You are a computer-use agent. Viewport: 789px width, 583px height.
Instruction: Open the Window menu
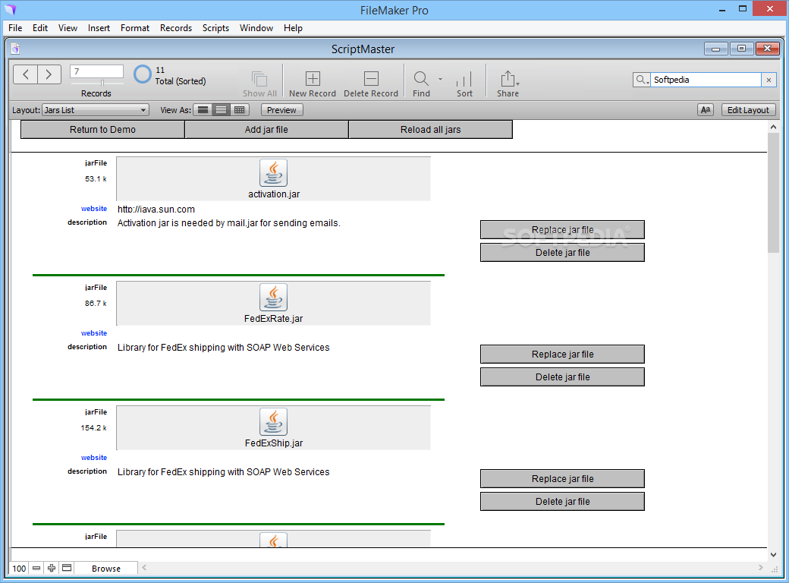(x=256, y=27)
